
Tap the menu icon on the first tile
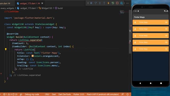(166, 22)
